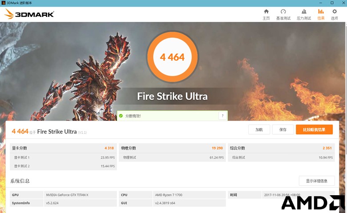Click the 3DMark title bar app icon

(x=3, y=3)
